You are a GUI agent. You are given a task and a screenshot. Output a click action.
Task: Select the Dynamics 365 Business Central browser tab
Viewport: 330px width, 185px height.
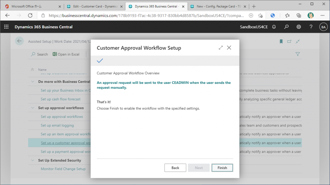point(157,6)
